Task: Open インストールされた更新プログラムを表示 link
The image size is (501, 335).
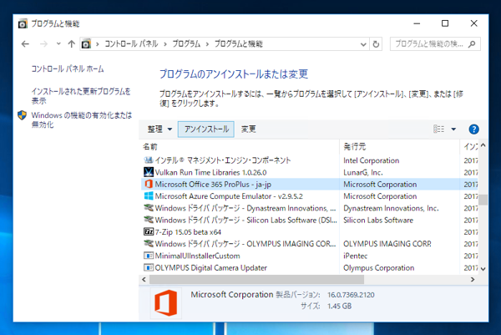Action: (x=81, y=96)
